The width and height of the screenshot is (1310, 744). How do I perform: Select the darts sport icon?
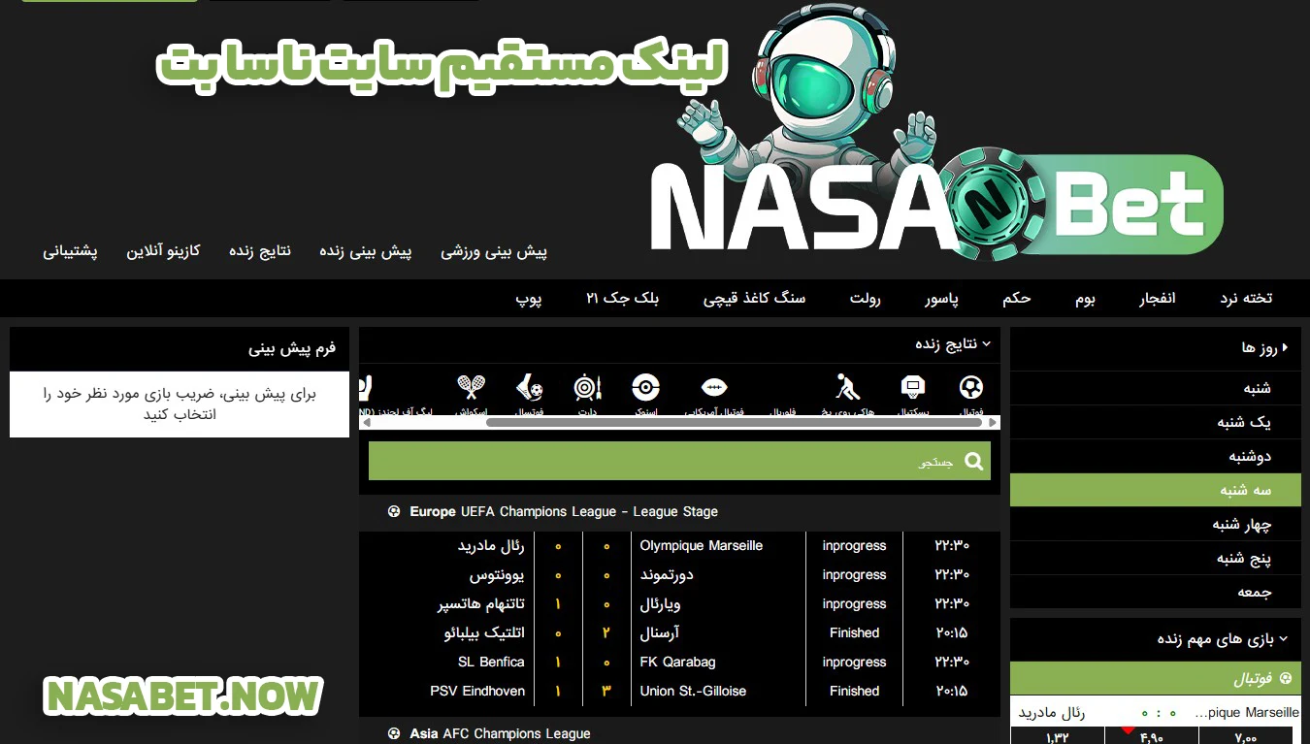pyautogui.click(x=585, y=389)
